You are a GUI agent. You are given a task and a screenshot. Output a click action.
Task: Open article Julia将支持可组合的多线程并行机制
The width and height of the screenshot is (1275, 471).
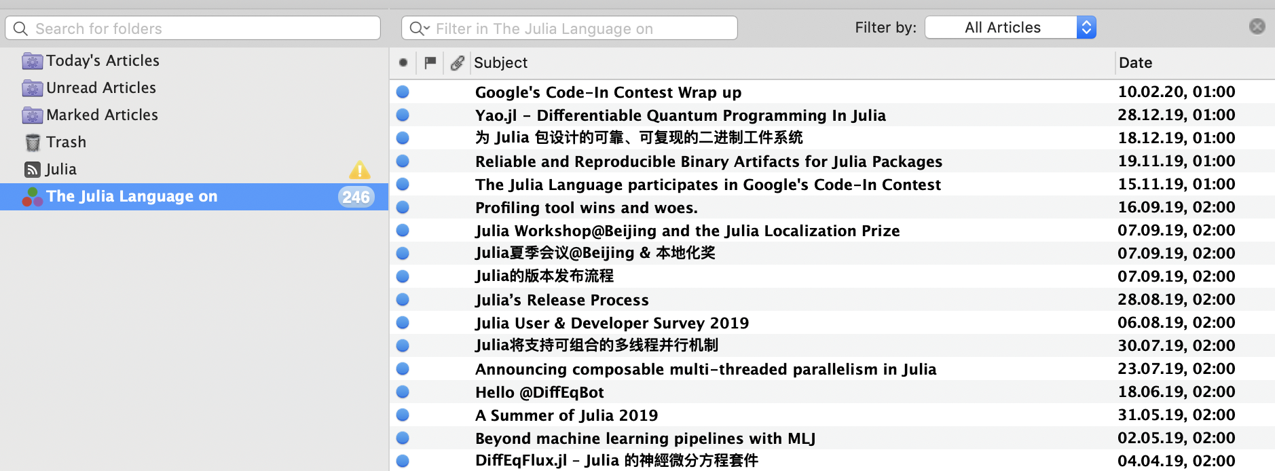coord(597,345)
